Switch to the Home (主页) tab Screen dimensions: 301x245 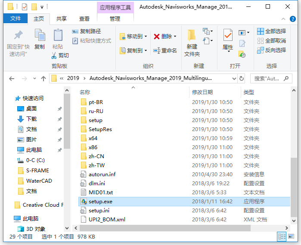coord(39,19)
